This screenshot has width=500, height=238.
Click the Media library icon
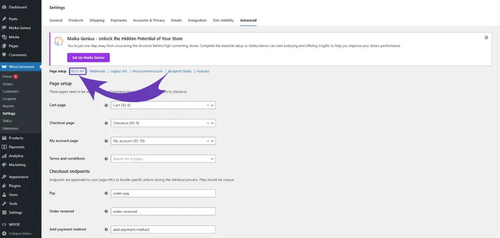tap(4, 37)
